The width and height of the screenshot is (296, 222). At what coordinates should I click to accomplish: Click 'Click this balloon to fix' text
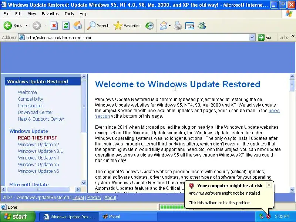220,203
